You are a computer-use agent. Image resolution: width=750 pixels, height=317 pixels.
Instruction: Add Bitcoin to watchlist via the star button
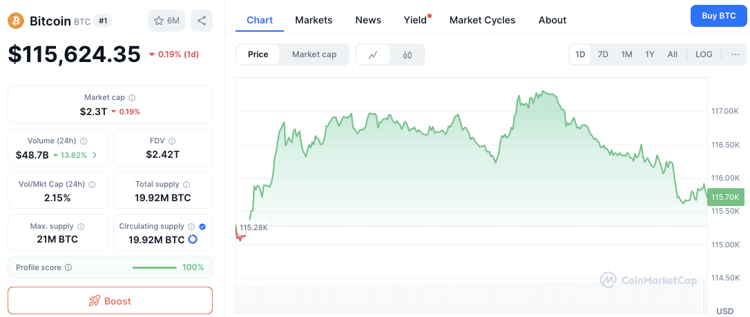[x=166, y=21]
